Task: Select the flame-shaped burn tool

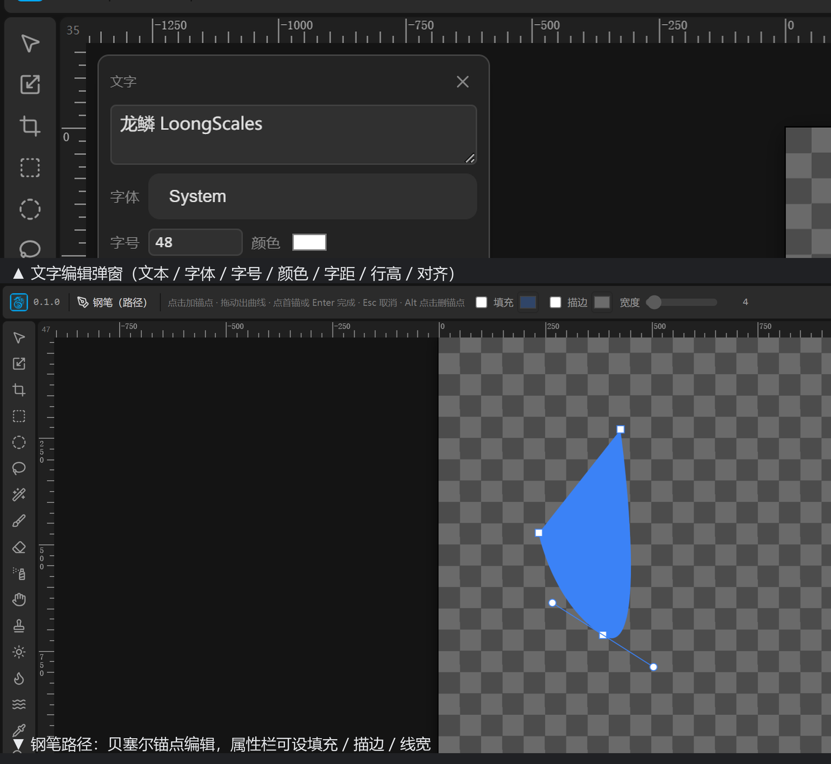Action: tap(19, 678)
